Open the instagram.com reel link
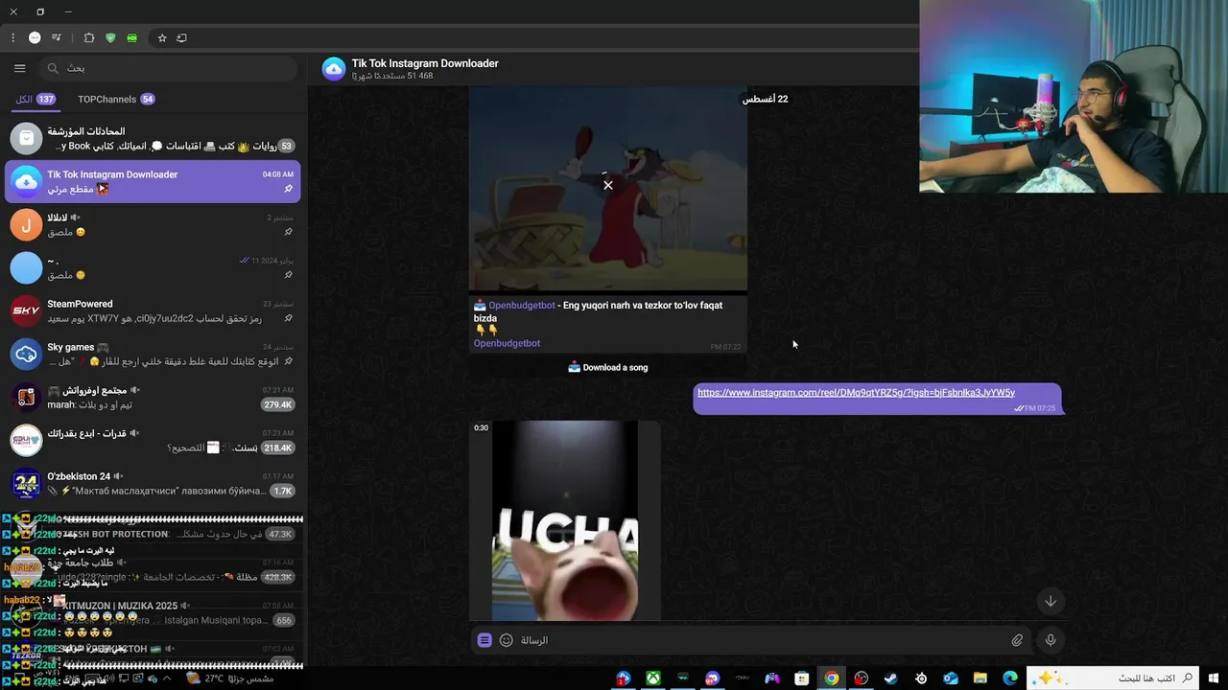 tap(856, 393)
